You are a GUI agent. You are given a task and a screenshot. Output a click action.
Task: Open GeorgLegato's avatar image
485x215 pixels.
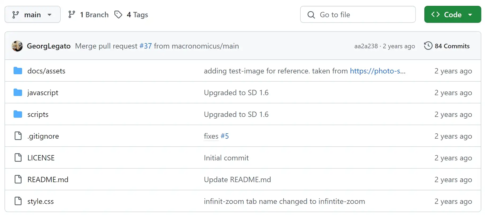pos(17,46)
